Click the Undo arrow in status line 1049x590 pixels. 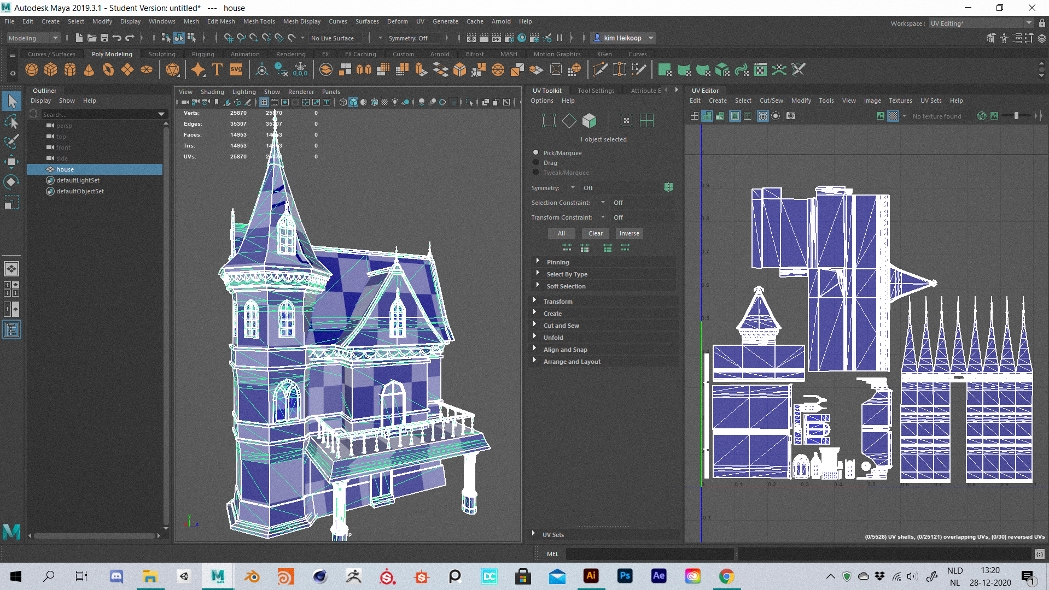point(117,38)
